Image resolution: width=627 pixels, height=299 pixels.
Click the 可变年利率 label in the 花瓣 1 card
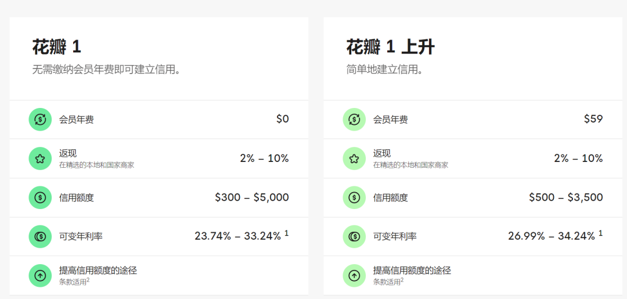81,237
